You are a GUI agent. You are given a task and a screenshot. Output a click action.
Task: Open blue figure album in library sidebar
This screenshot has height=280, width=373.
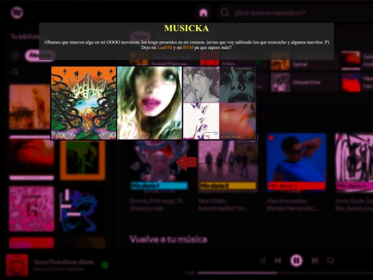(x=83, y=209)
